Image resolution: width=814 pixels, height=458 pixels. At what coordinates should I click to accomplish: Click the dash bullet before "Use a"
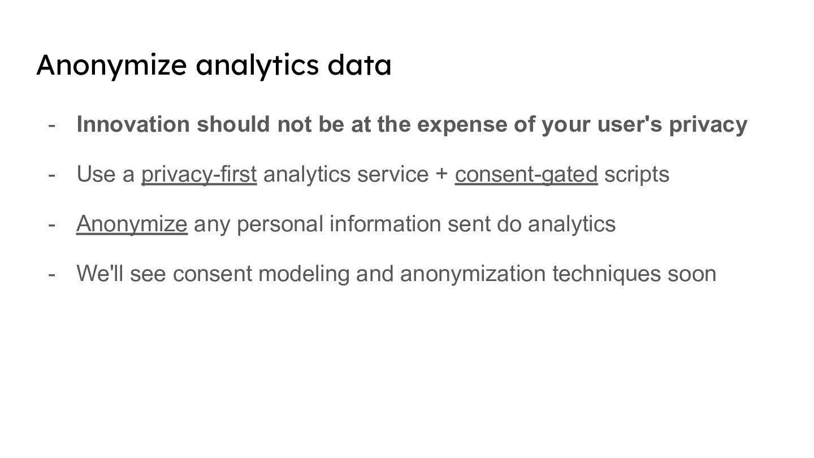click(51, 174)
